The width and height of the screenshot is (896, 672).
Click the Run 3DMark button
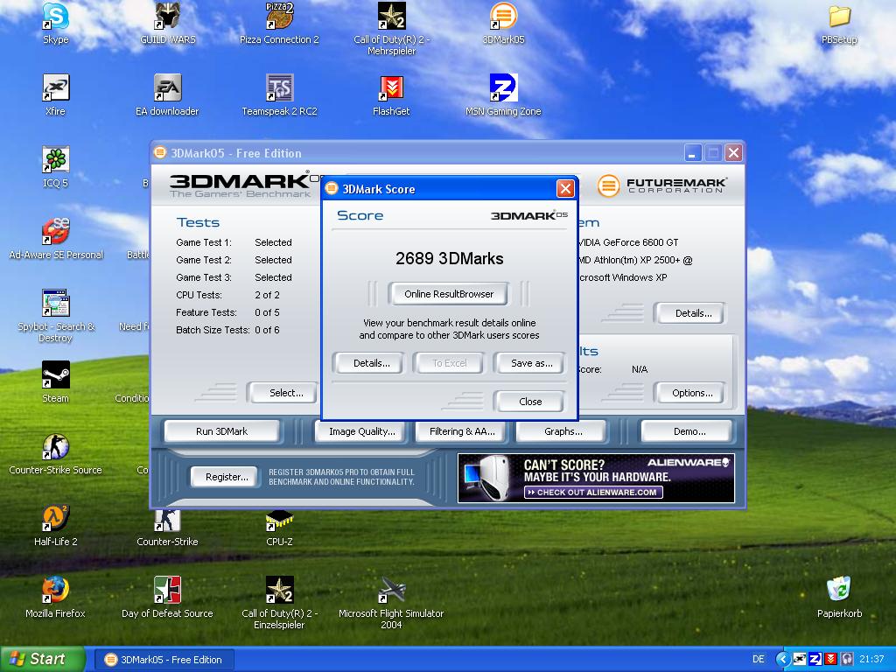tap(221, 431)
